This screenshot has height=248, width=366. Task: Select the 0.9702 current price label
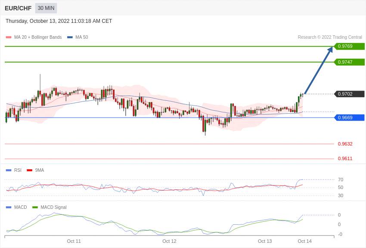(349, 94)
